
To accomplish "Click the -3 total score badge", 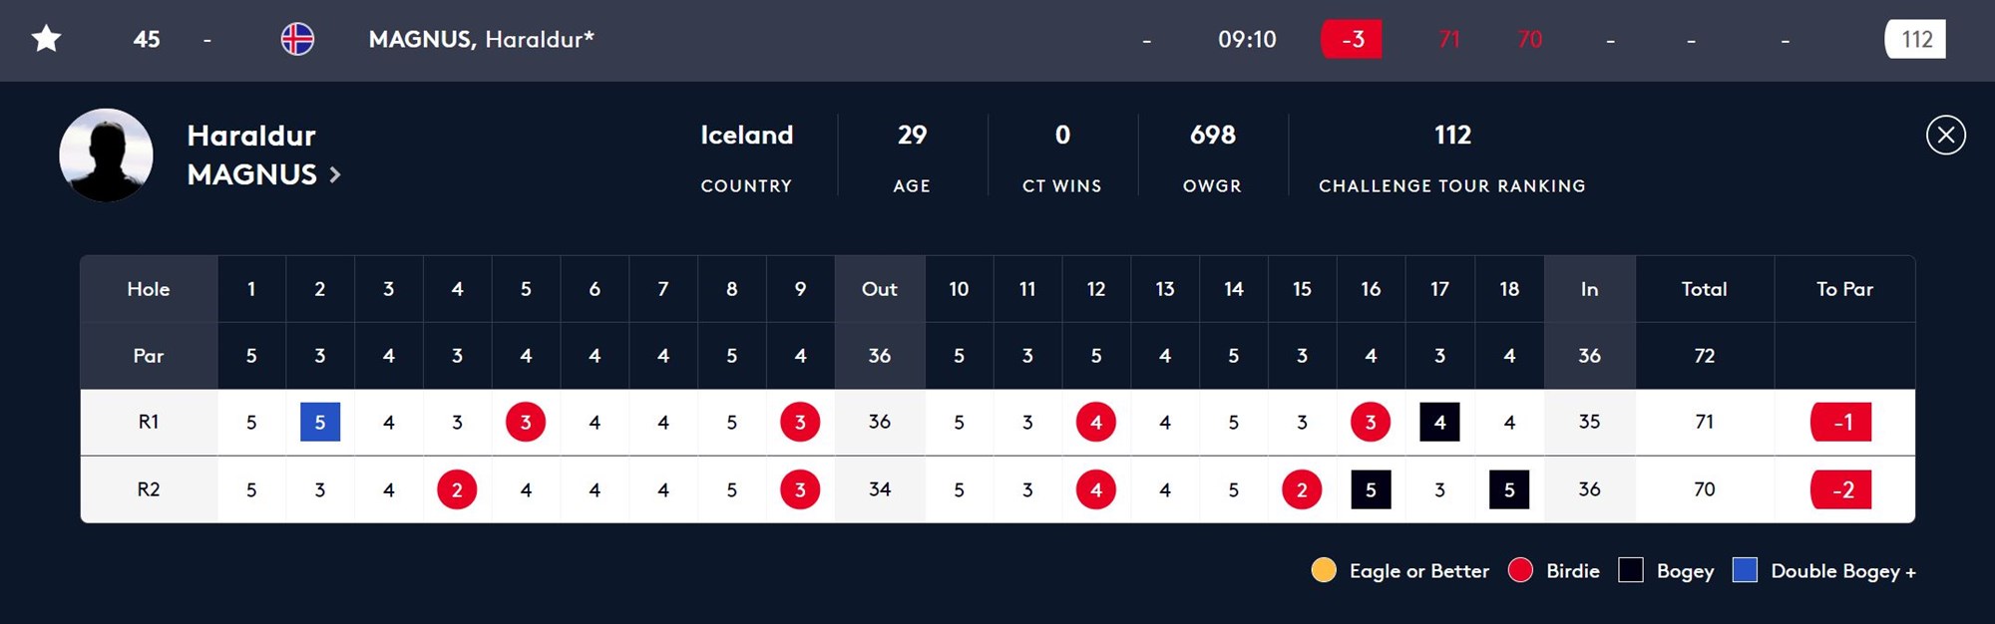I will (1352, 39).
